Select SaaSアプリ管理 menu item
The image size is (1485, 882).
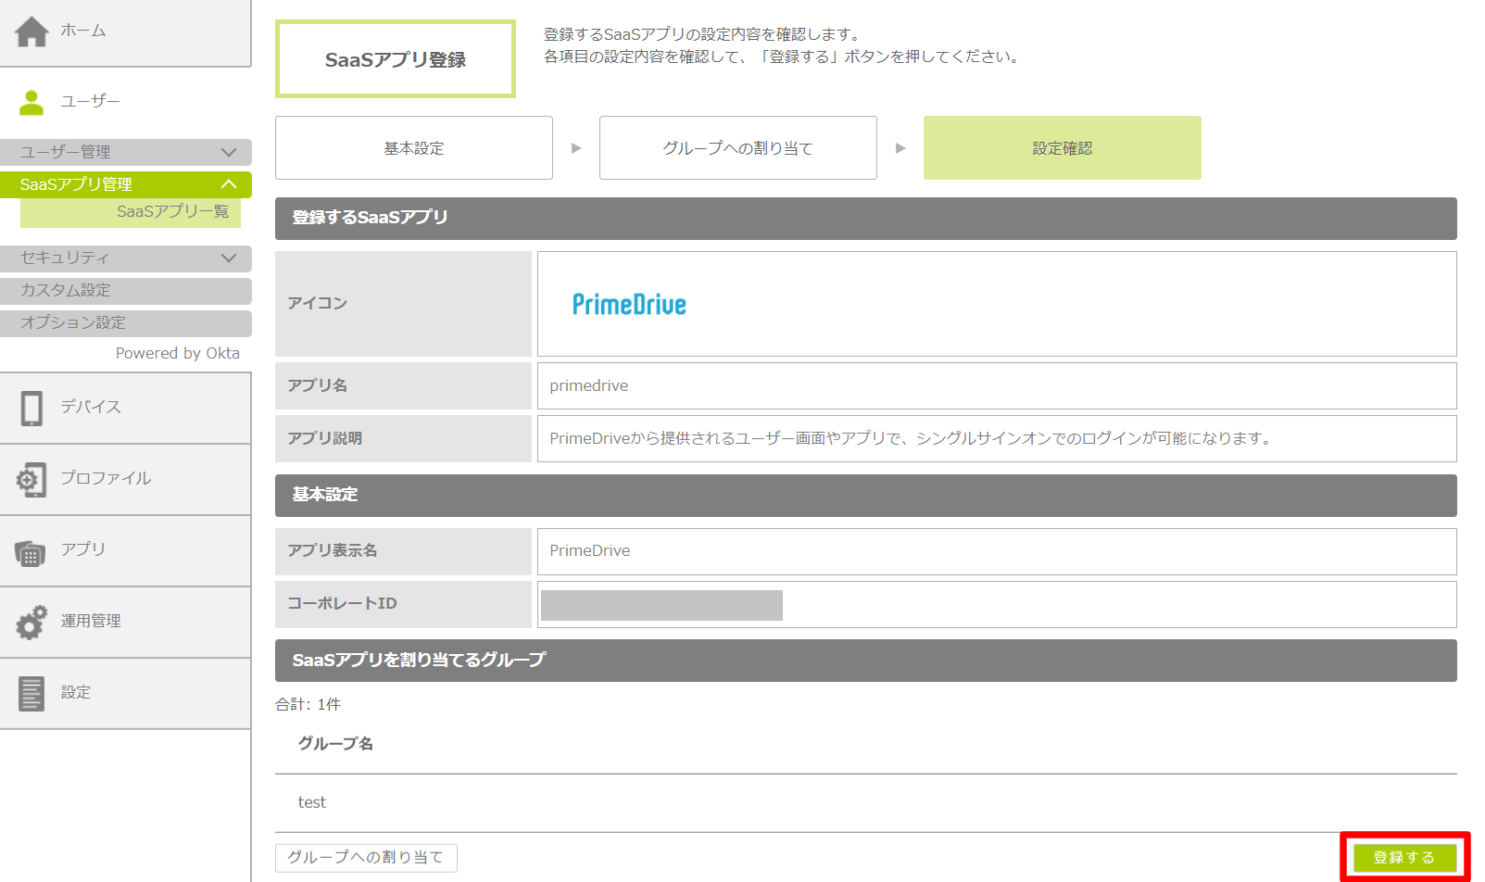(125, 184)
